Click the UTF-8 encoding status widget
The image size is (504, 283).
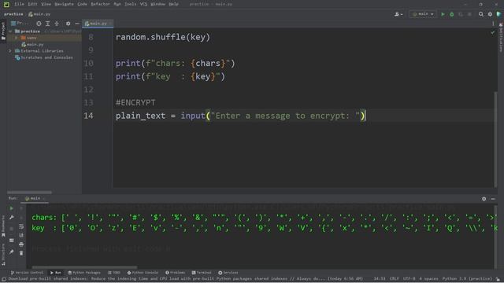[409, 279]
